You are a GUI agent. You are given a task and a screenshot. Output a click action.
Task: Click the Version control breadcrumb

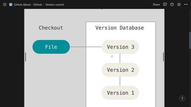[55, 5]
